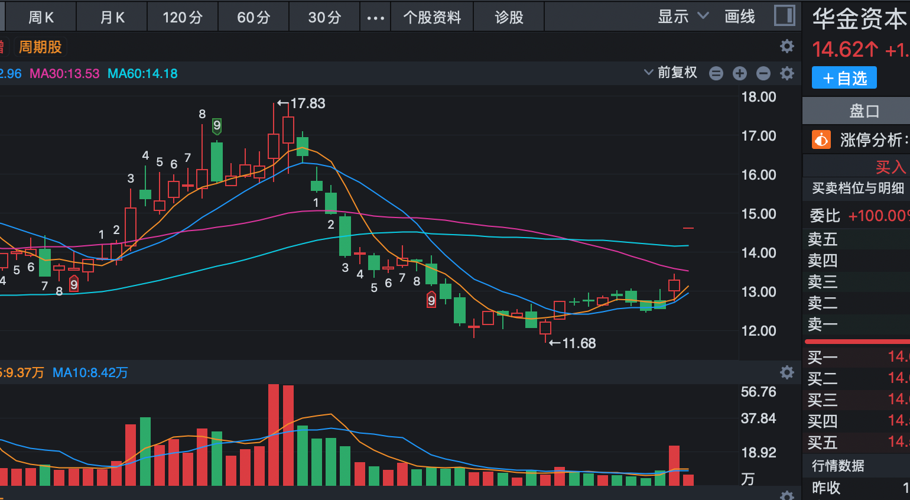Click the 委比 ratio row
Viewport: 910px width, 500px height.
856,216
